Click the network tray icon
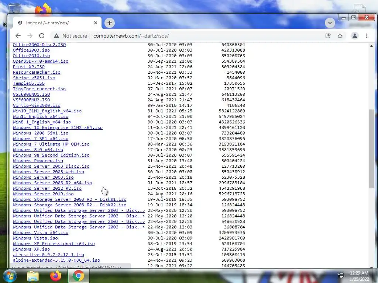This screenshot has width=378, height=283. click(x=341, y=276)
